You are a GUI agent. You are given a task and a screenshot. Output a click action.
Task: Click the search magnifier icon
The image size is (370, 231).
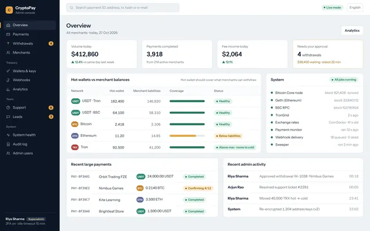[71, 8]
